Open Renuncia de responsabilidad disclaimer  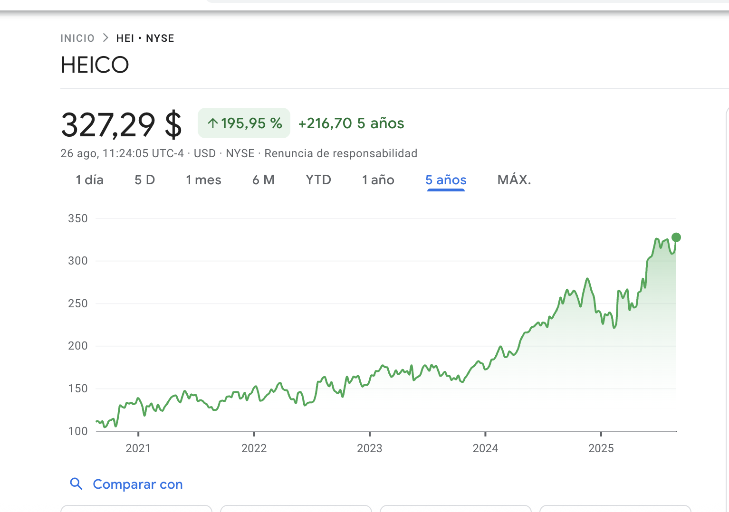[341, 153]
